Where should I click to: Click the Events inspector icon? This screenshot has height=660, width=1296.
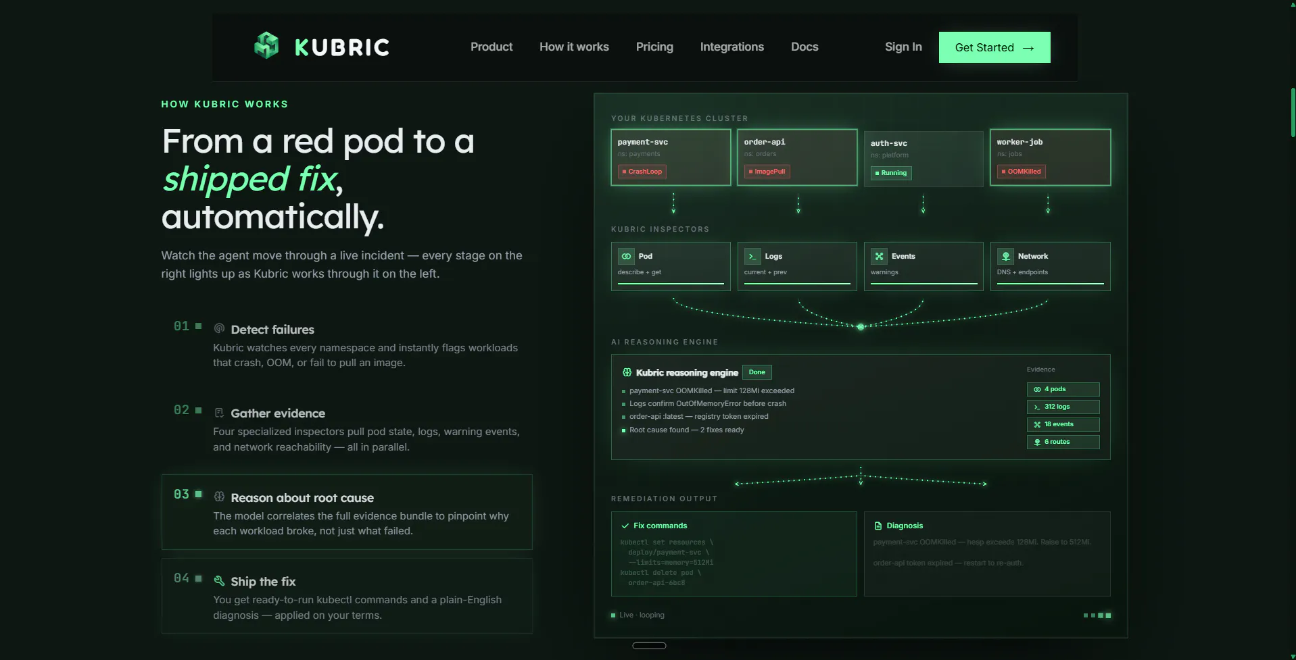coord(879,256)
